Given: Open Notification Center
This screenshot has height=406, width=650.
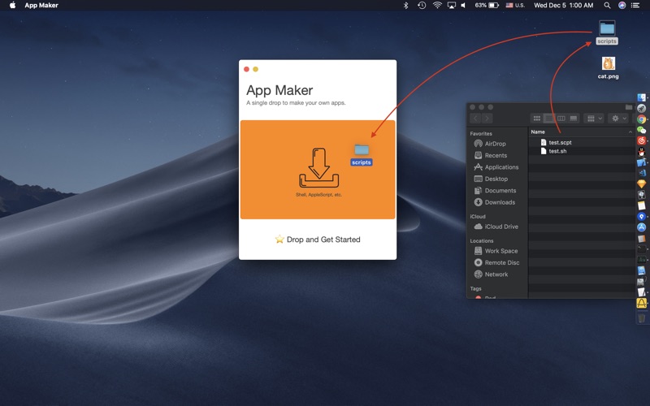Looking at the screenshot, I should point(635,6).
